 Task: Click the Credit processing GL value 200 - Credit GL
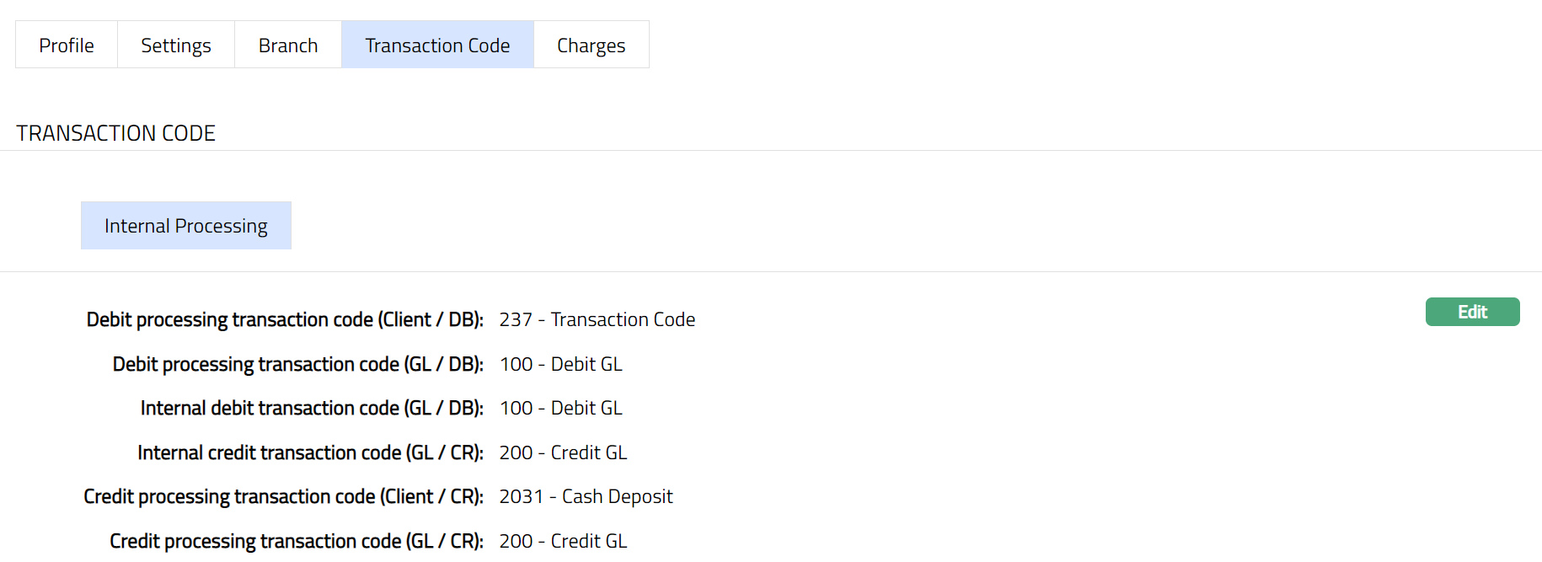(x=563, y=541)
